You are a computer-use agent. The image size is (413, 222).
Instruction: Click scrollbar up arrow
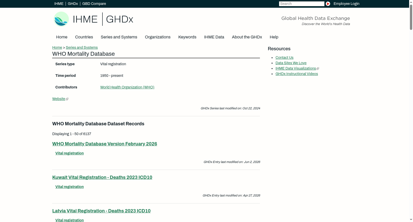tap(411, 2)
